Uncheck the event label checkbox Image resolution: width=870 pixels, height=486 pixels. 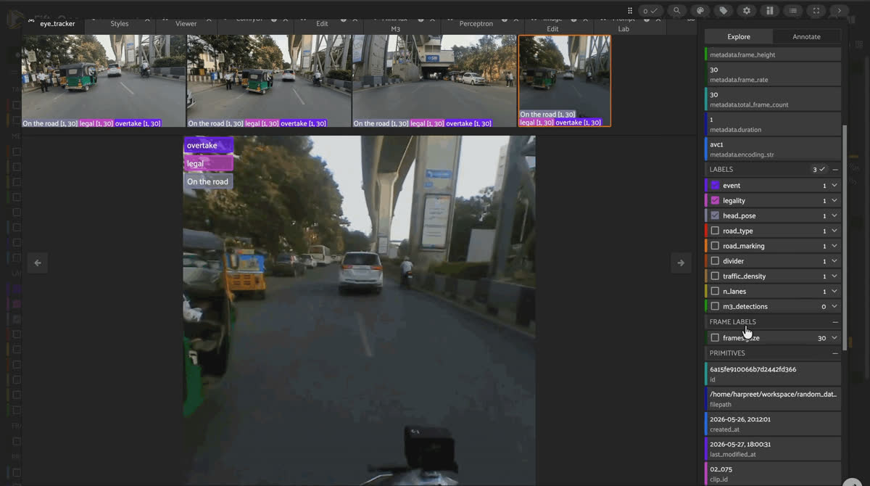(x=715, y=186)
